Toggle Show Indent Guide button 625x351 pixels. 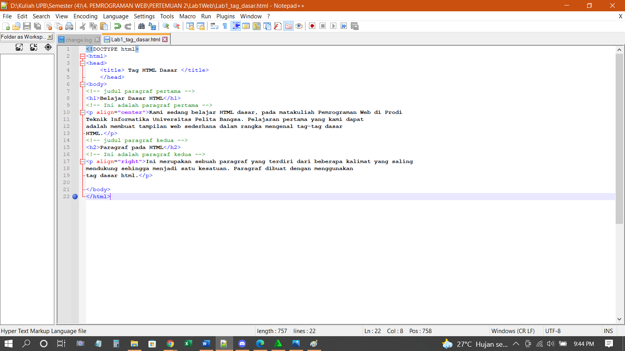(x=236, y=26)
